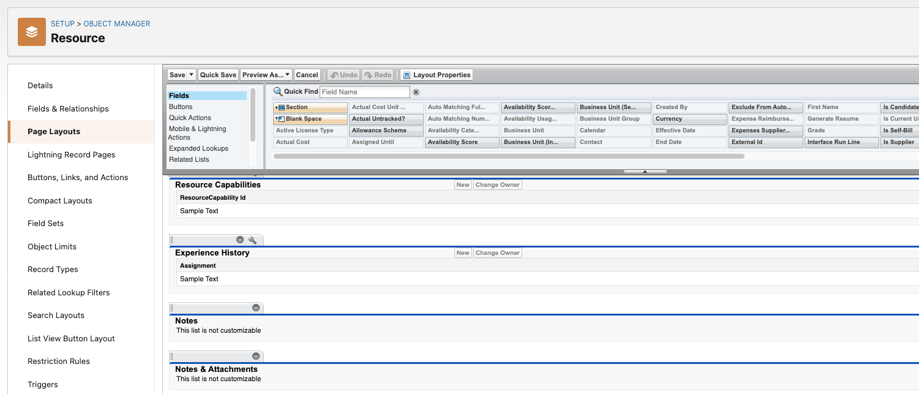Screen dimensions: 919x394
Task: Click New in Experience History list
Action: point(463,252)
